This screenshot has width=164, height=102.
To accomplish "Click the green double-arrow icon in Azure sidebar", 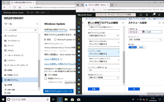I will (79, 76).
